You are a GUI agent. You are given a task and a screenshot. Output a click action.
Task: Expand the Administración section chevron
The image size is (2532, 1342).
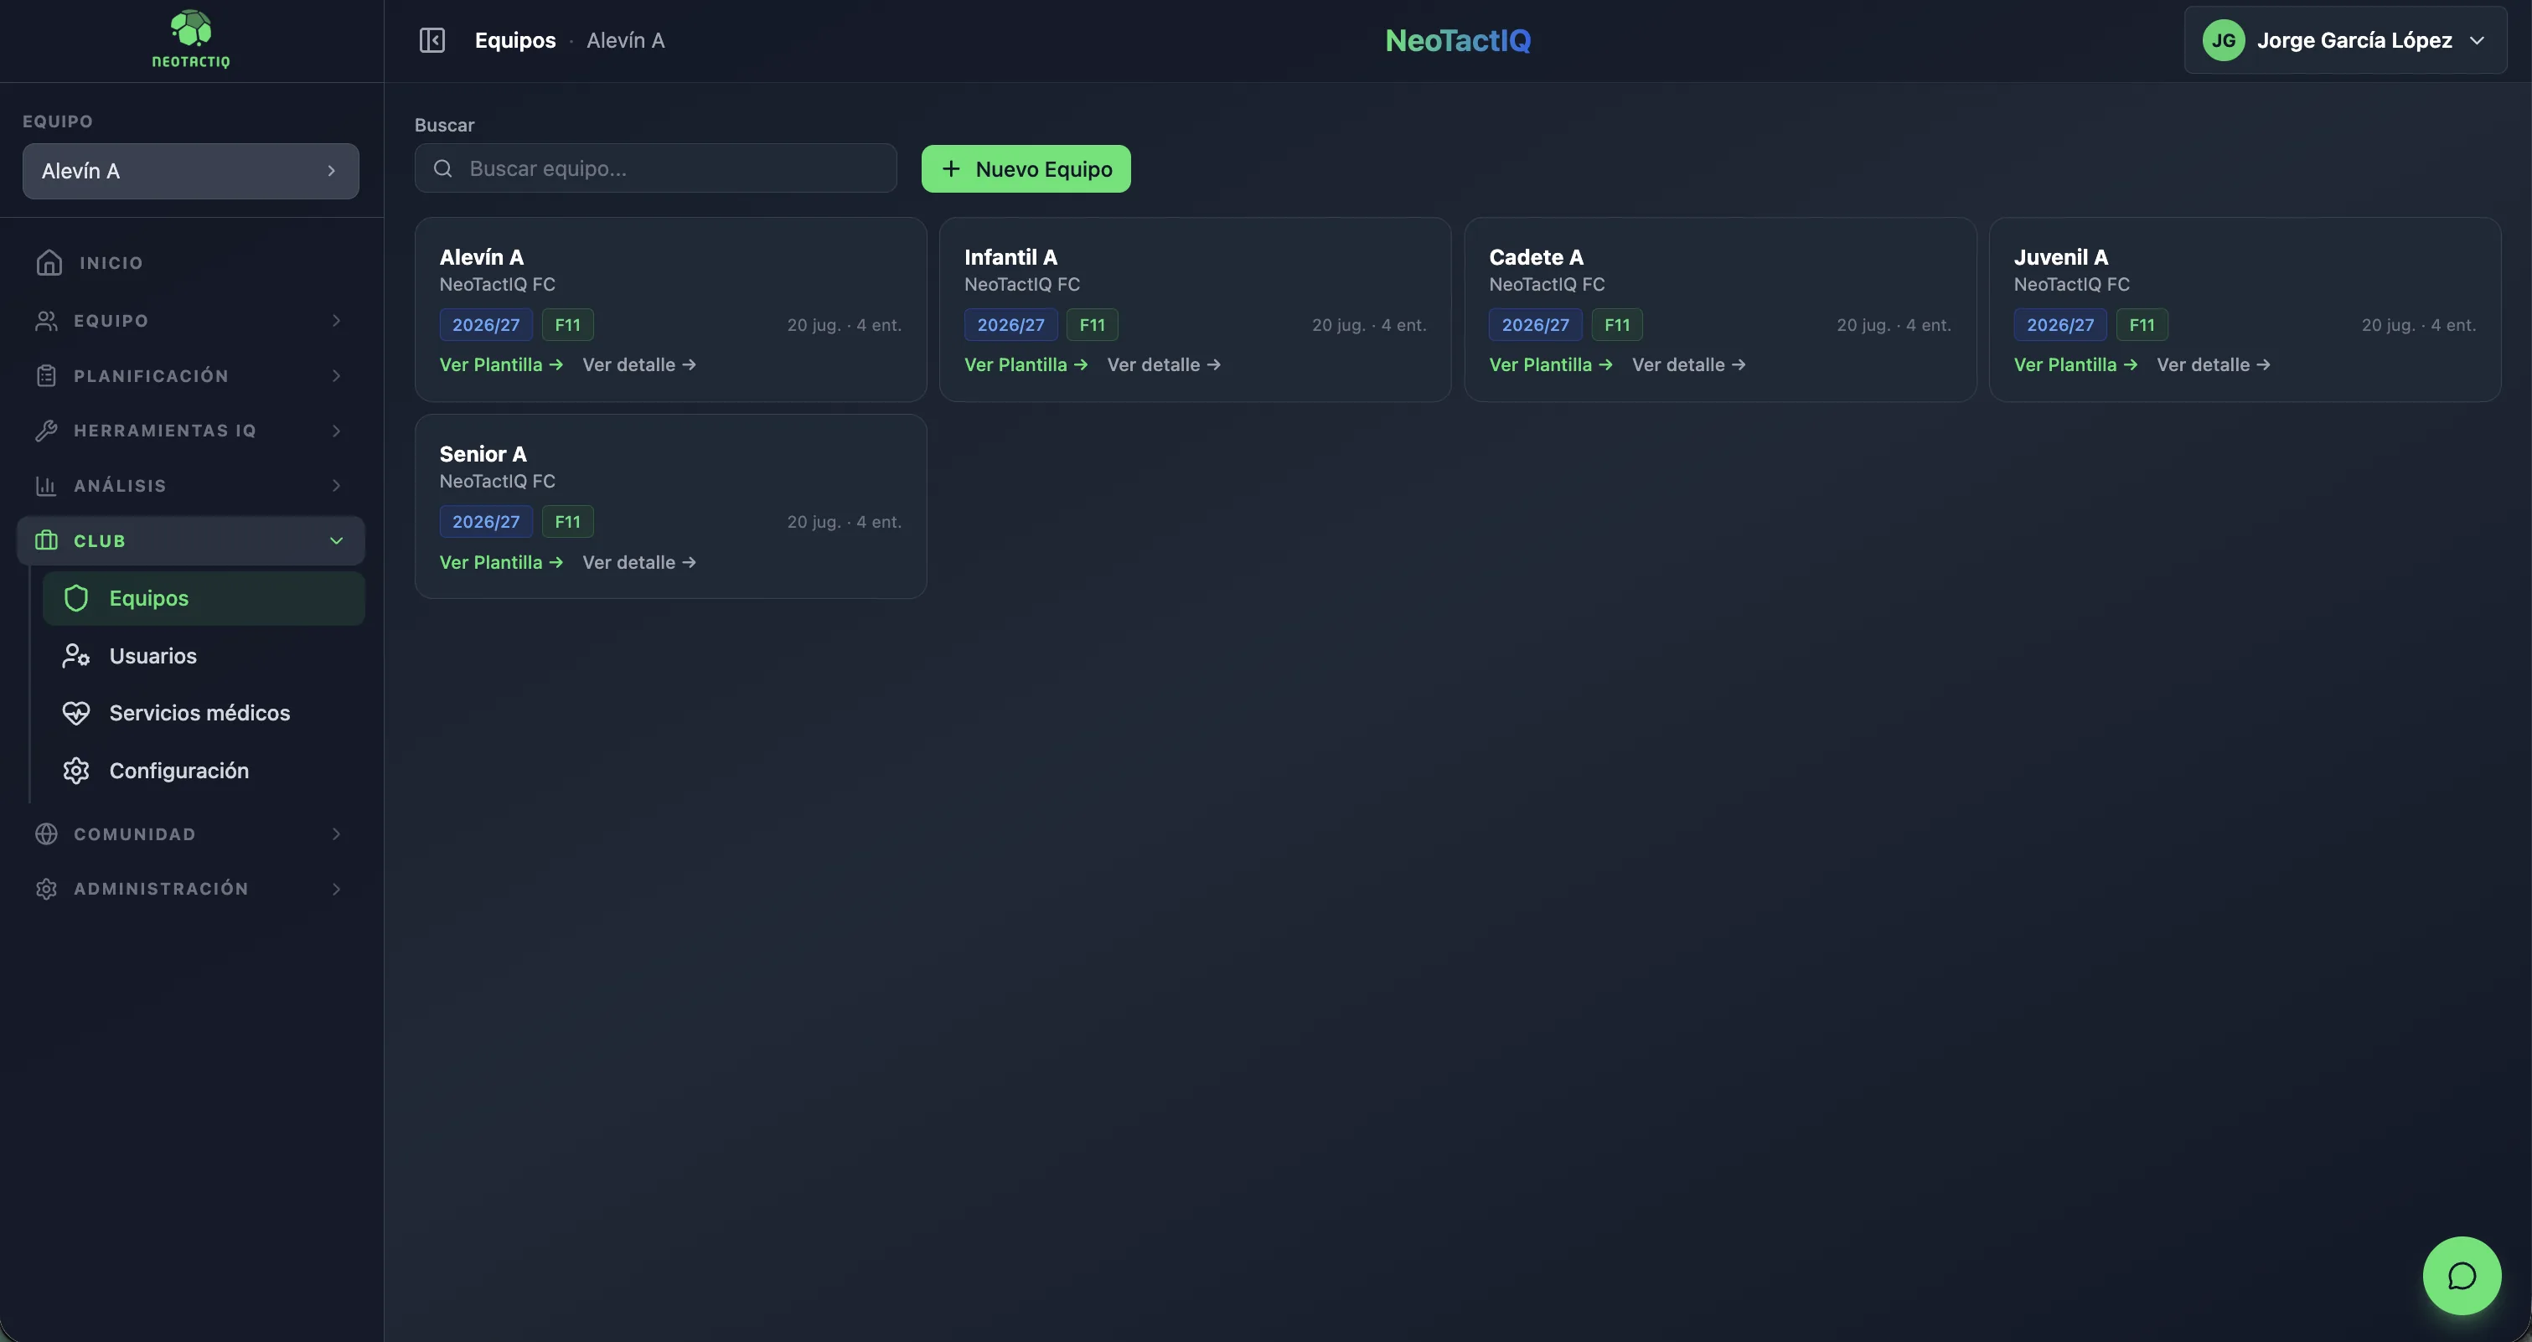click(336, 888)
